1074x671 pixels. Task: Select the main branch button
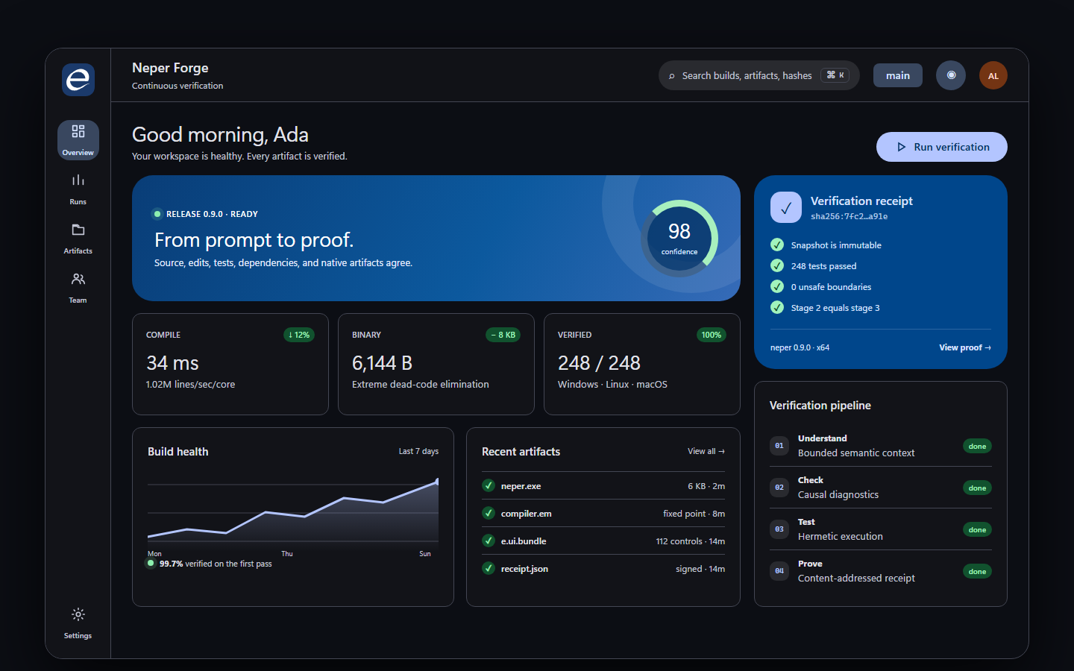click(x=898, y=75)
